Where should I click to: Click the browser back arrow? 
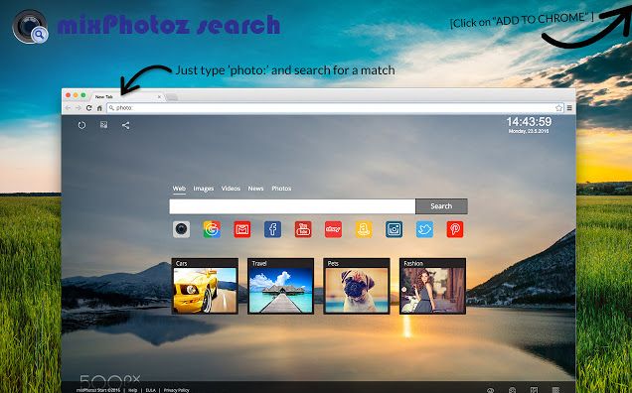68,108
